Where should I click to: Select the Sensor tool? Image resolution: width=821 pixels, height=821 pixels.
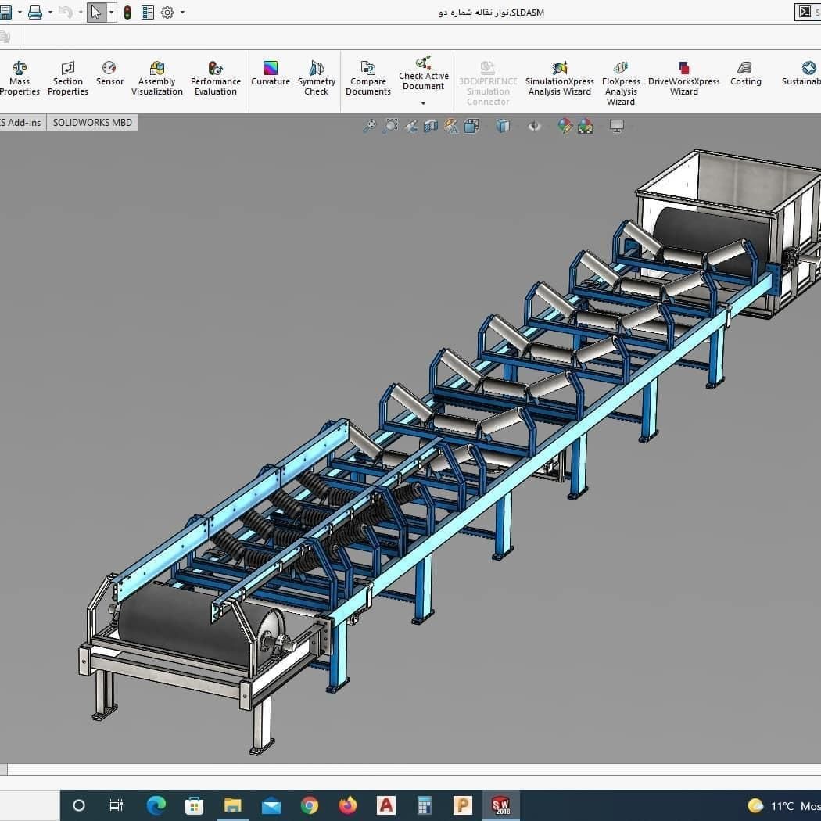tap(109, 73)
